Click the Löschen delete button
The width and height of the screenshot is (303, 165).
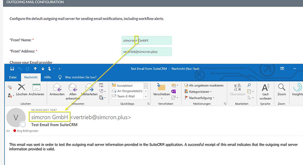22,90
